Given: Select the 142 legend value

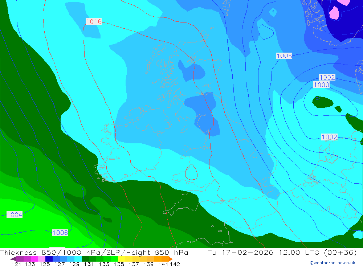Looking at the screenshot, I should (175, 264).
